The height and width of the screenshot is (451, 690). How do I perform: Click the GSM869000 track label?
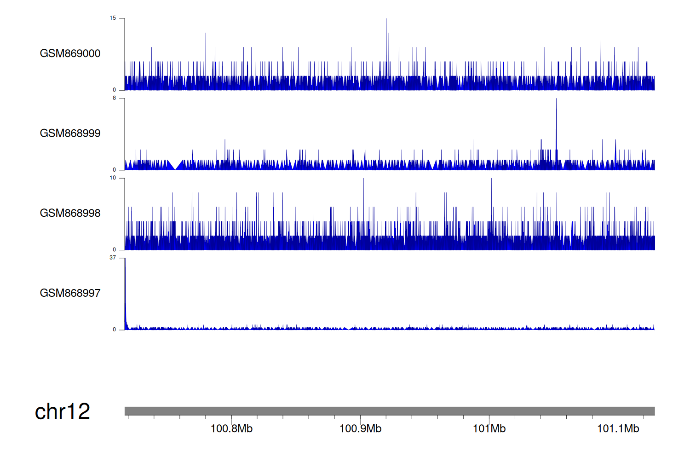coord(70,53)
